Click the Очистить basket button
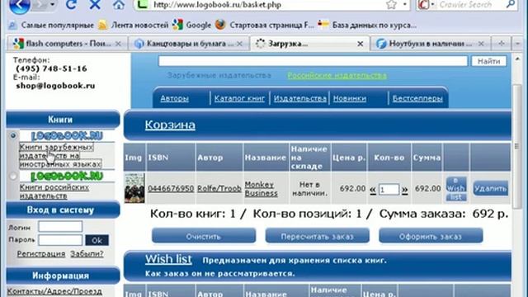This screenshot has width=528, height=297. coord(204,236)
